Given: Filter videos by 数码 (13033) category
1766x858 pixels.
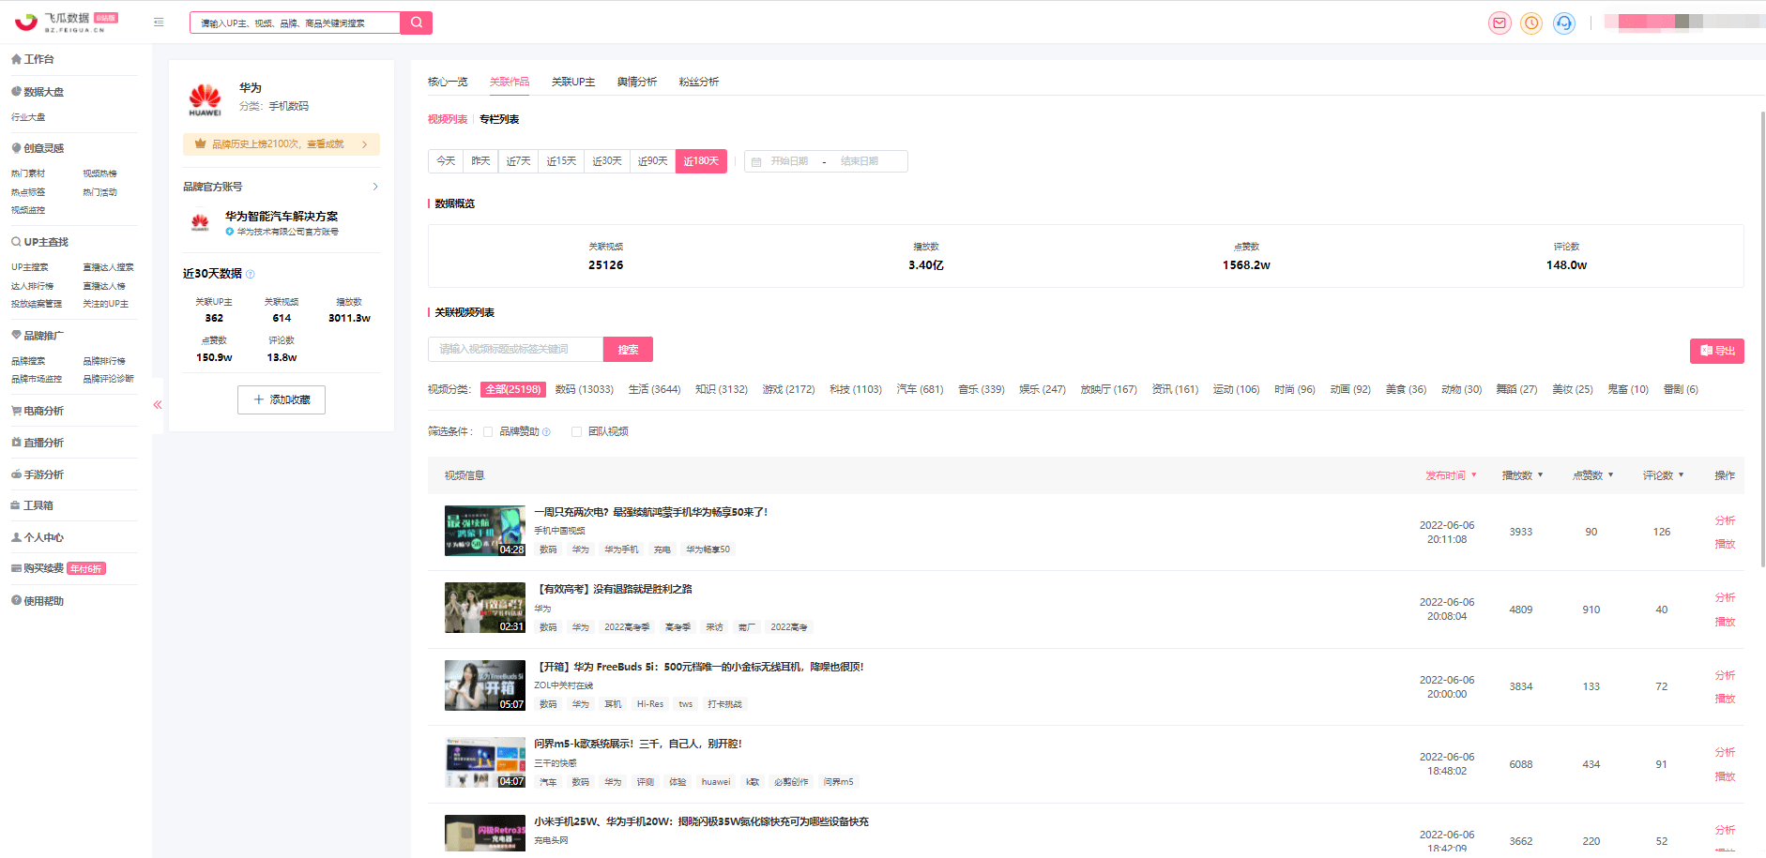Looking at the screenshot, I should pos(584,389).
